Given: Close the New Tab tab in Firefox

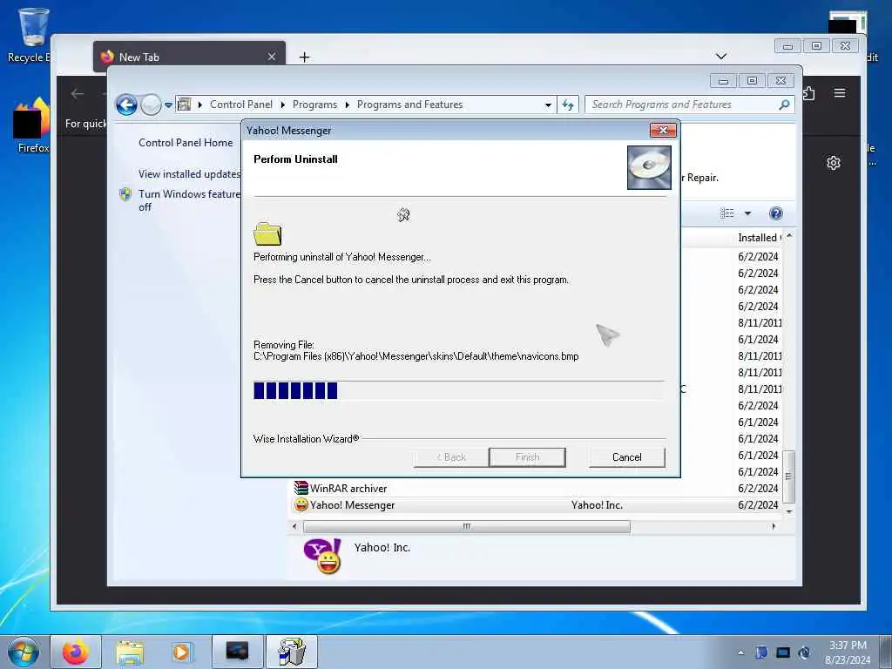Looking at the screenshot, I should click(272, 57).
